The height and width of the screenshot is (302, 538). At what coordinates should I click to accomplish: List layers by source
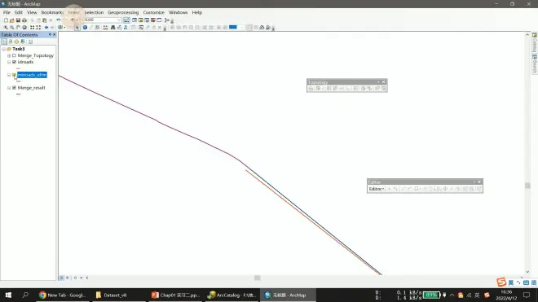[x=11, y=42]
